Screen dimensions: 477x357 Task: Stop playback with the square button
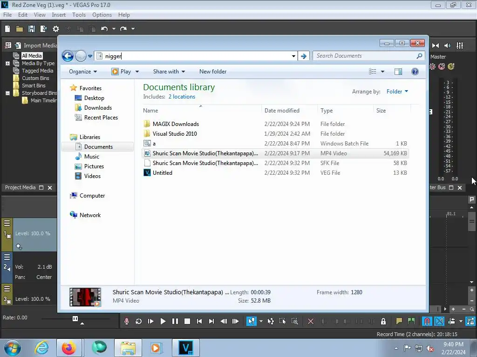point(187,321)
